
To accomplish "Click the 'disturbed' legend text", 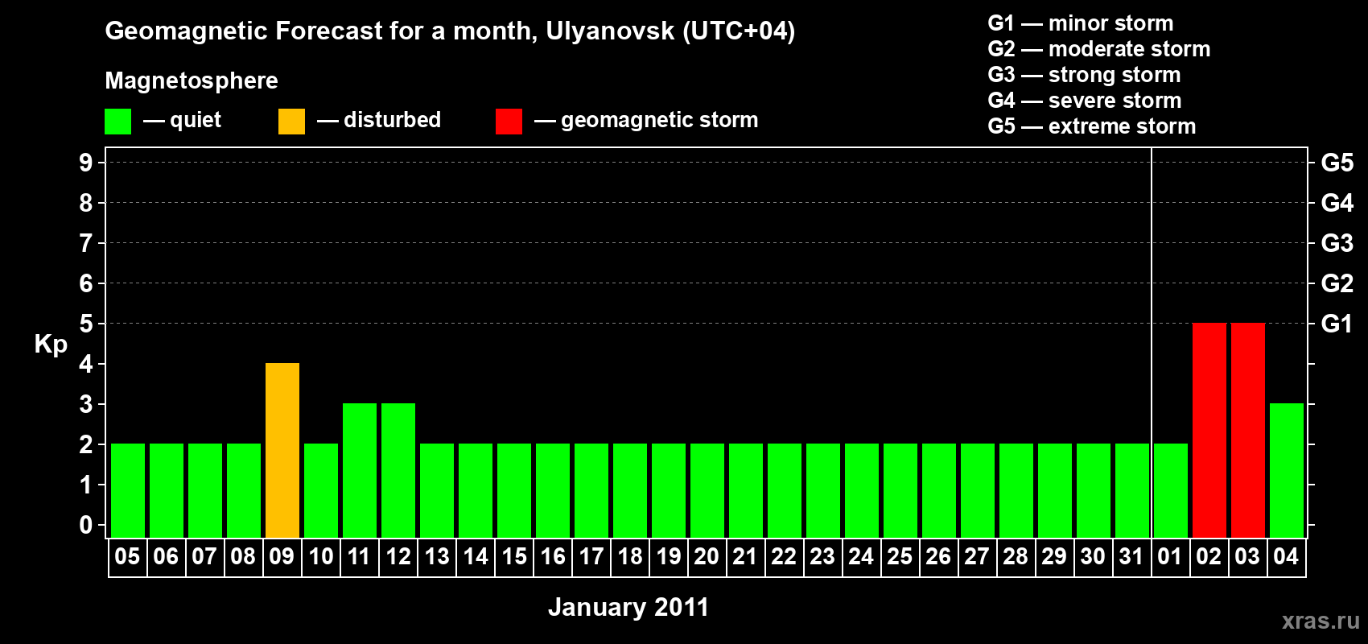I will click(x=393, y=120).
